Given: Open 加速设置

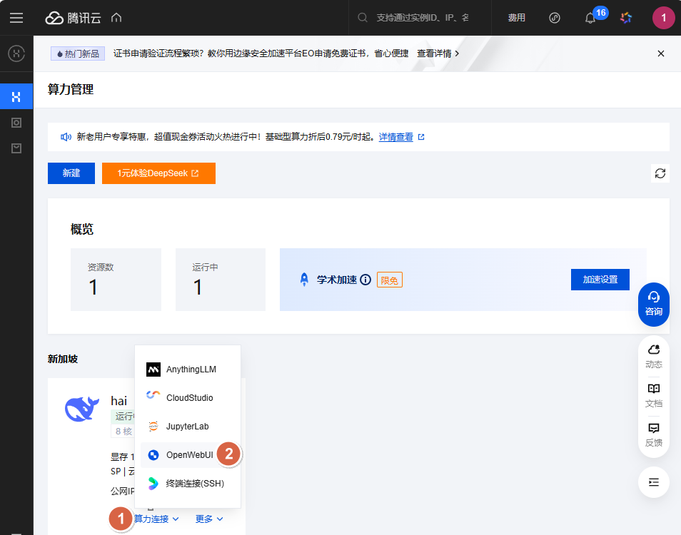Looking at the screenshot, I should click(x=600, y=280).
